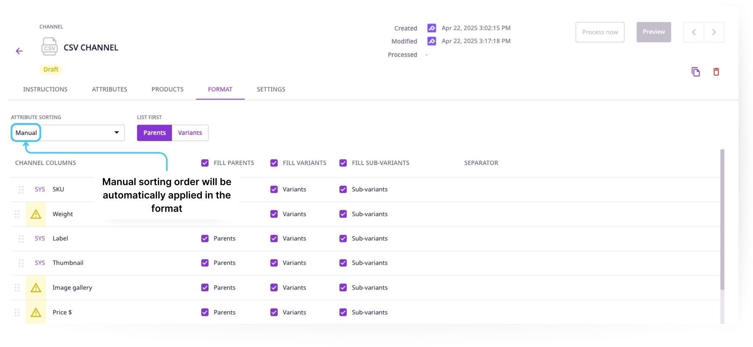Click warning icon on Price $ row
The width and height of the screenshot is (753, 347).
(36, 312)
